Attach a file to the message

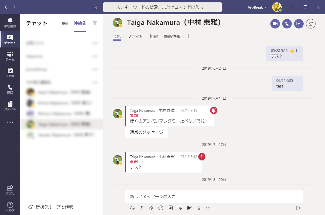coord(151,208)
